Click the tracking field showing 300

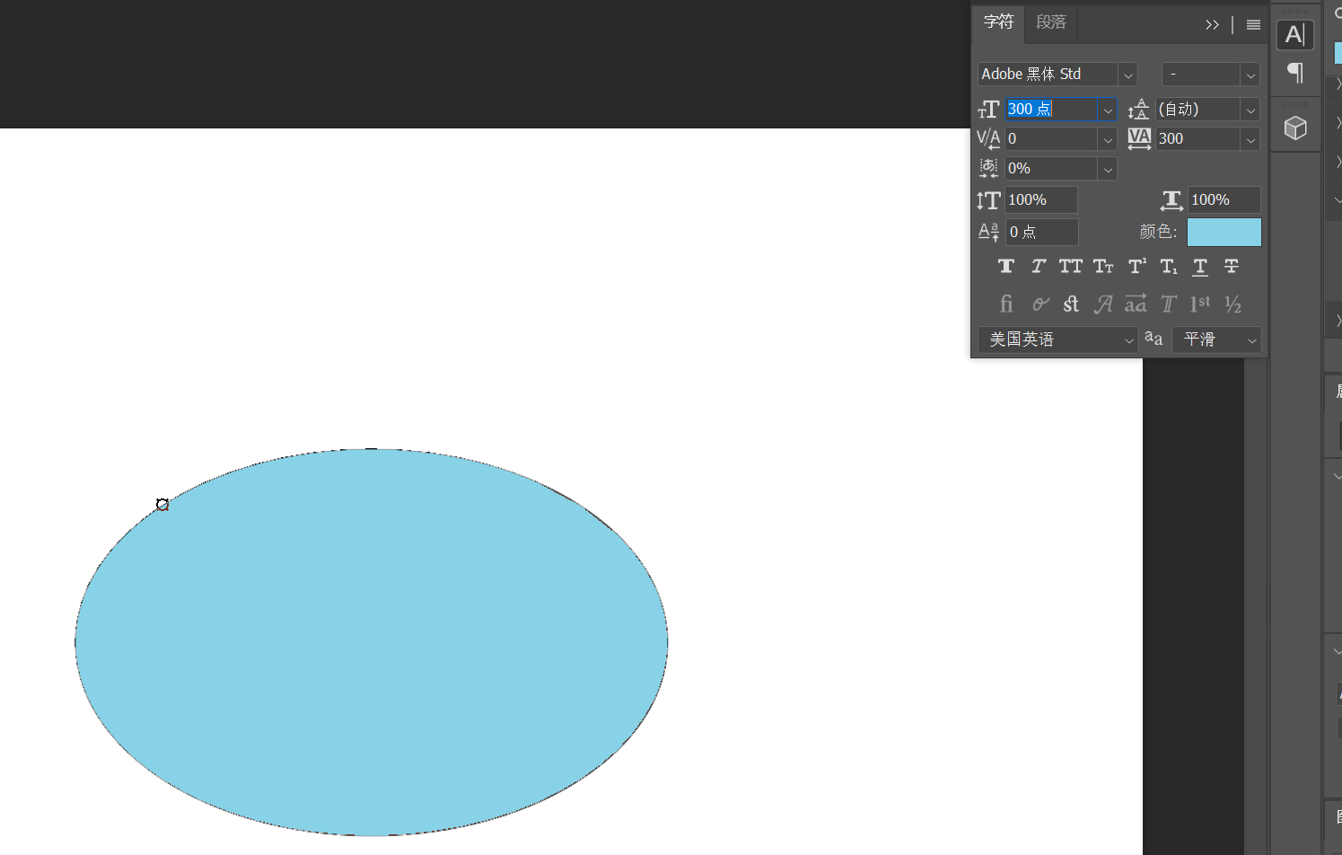tap(1197, 139)
